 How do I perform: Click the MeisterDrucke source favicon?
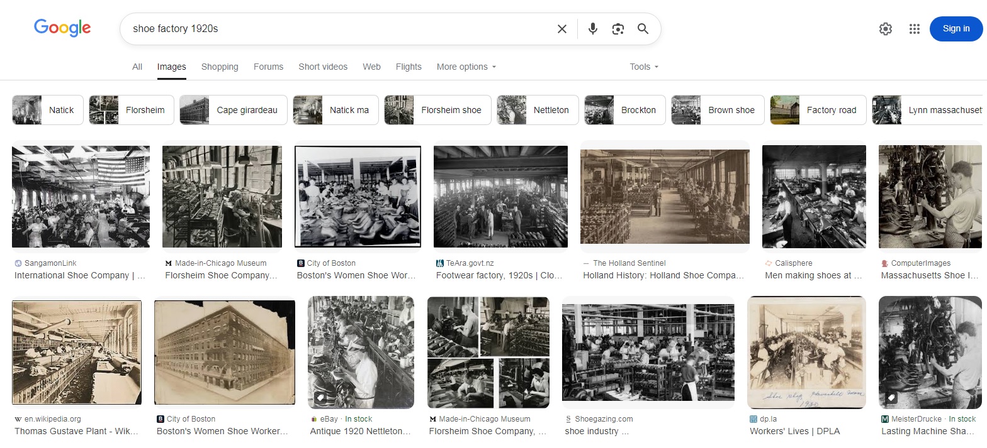click(x=885, y=419)
